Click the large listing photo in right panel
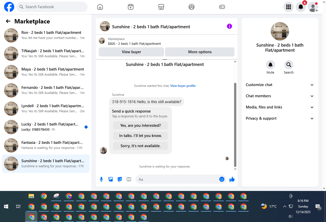 point(280,31)
